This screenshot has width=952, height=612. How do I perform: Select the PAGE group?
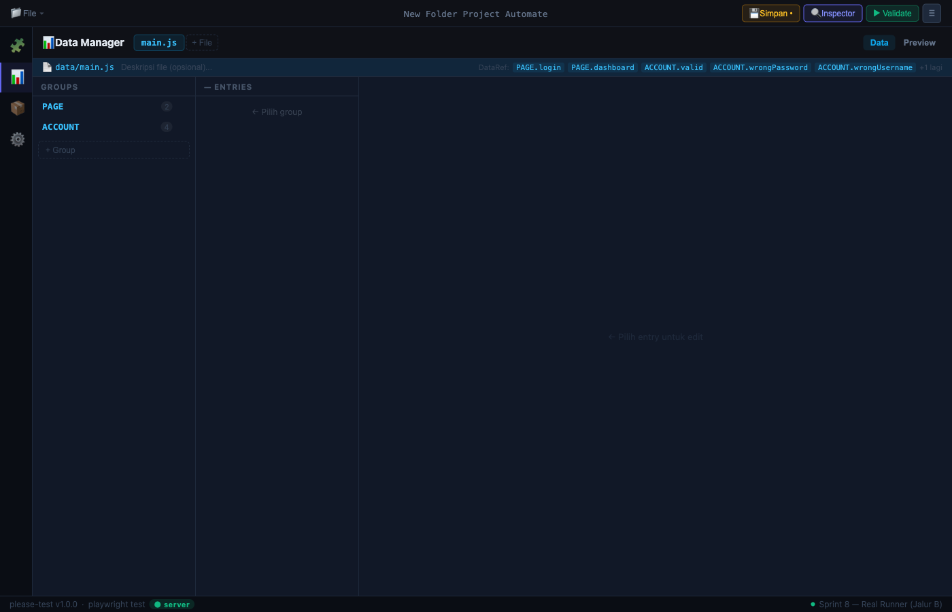[x=114, y=107]
